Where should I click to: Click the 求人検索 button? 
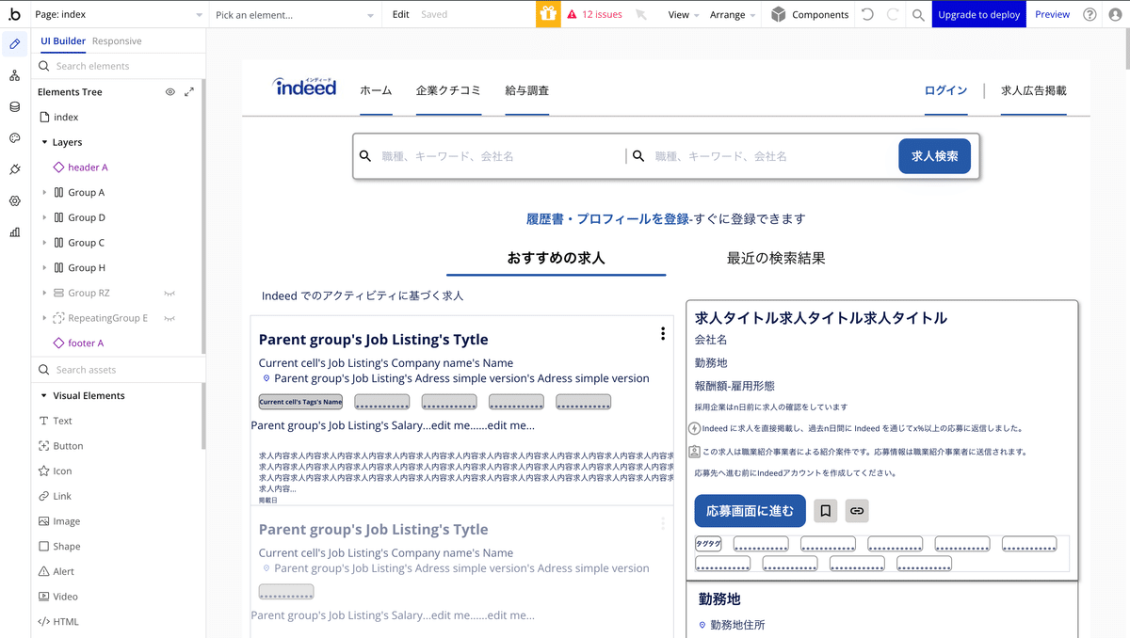pos(934,156)
